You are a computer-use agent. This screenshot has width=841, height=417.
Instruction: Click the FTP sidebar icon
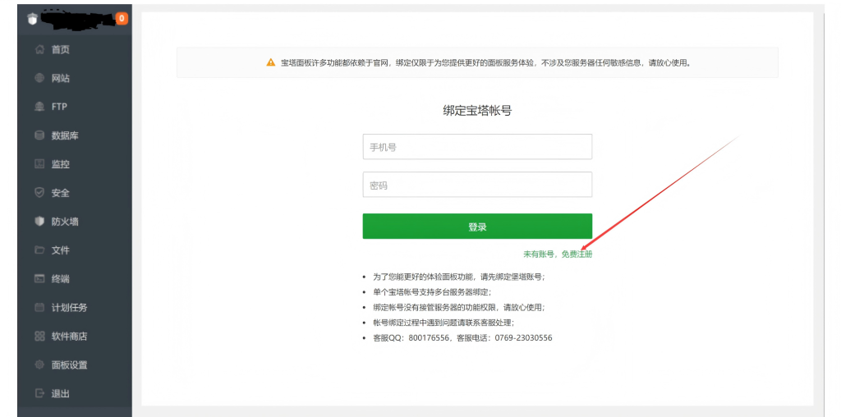click(x=39, y=107)
